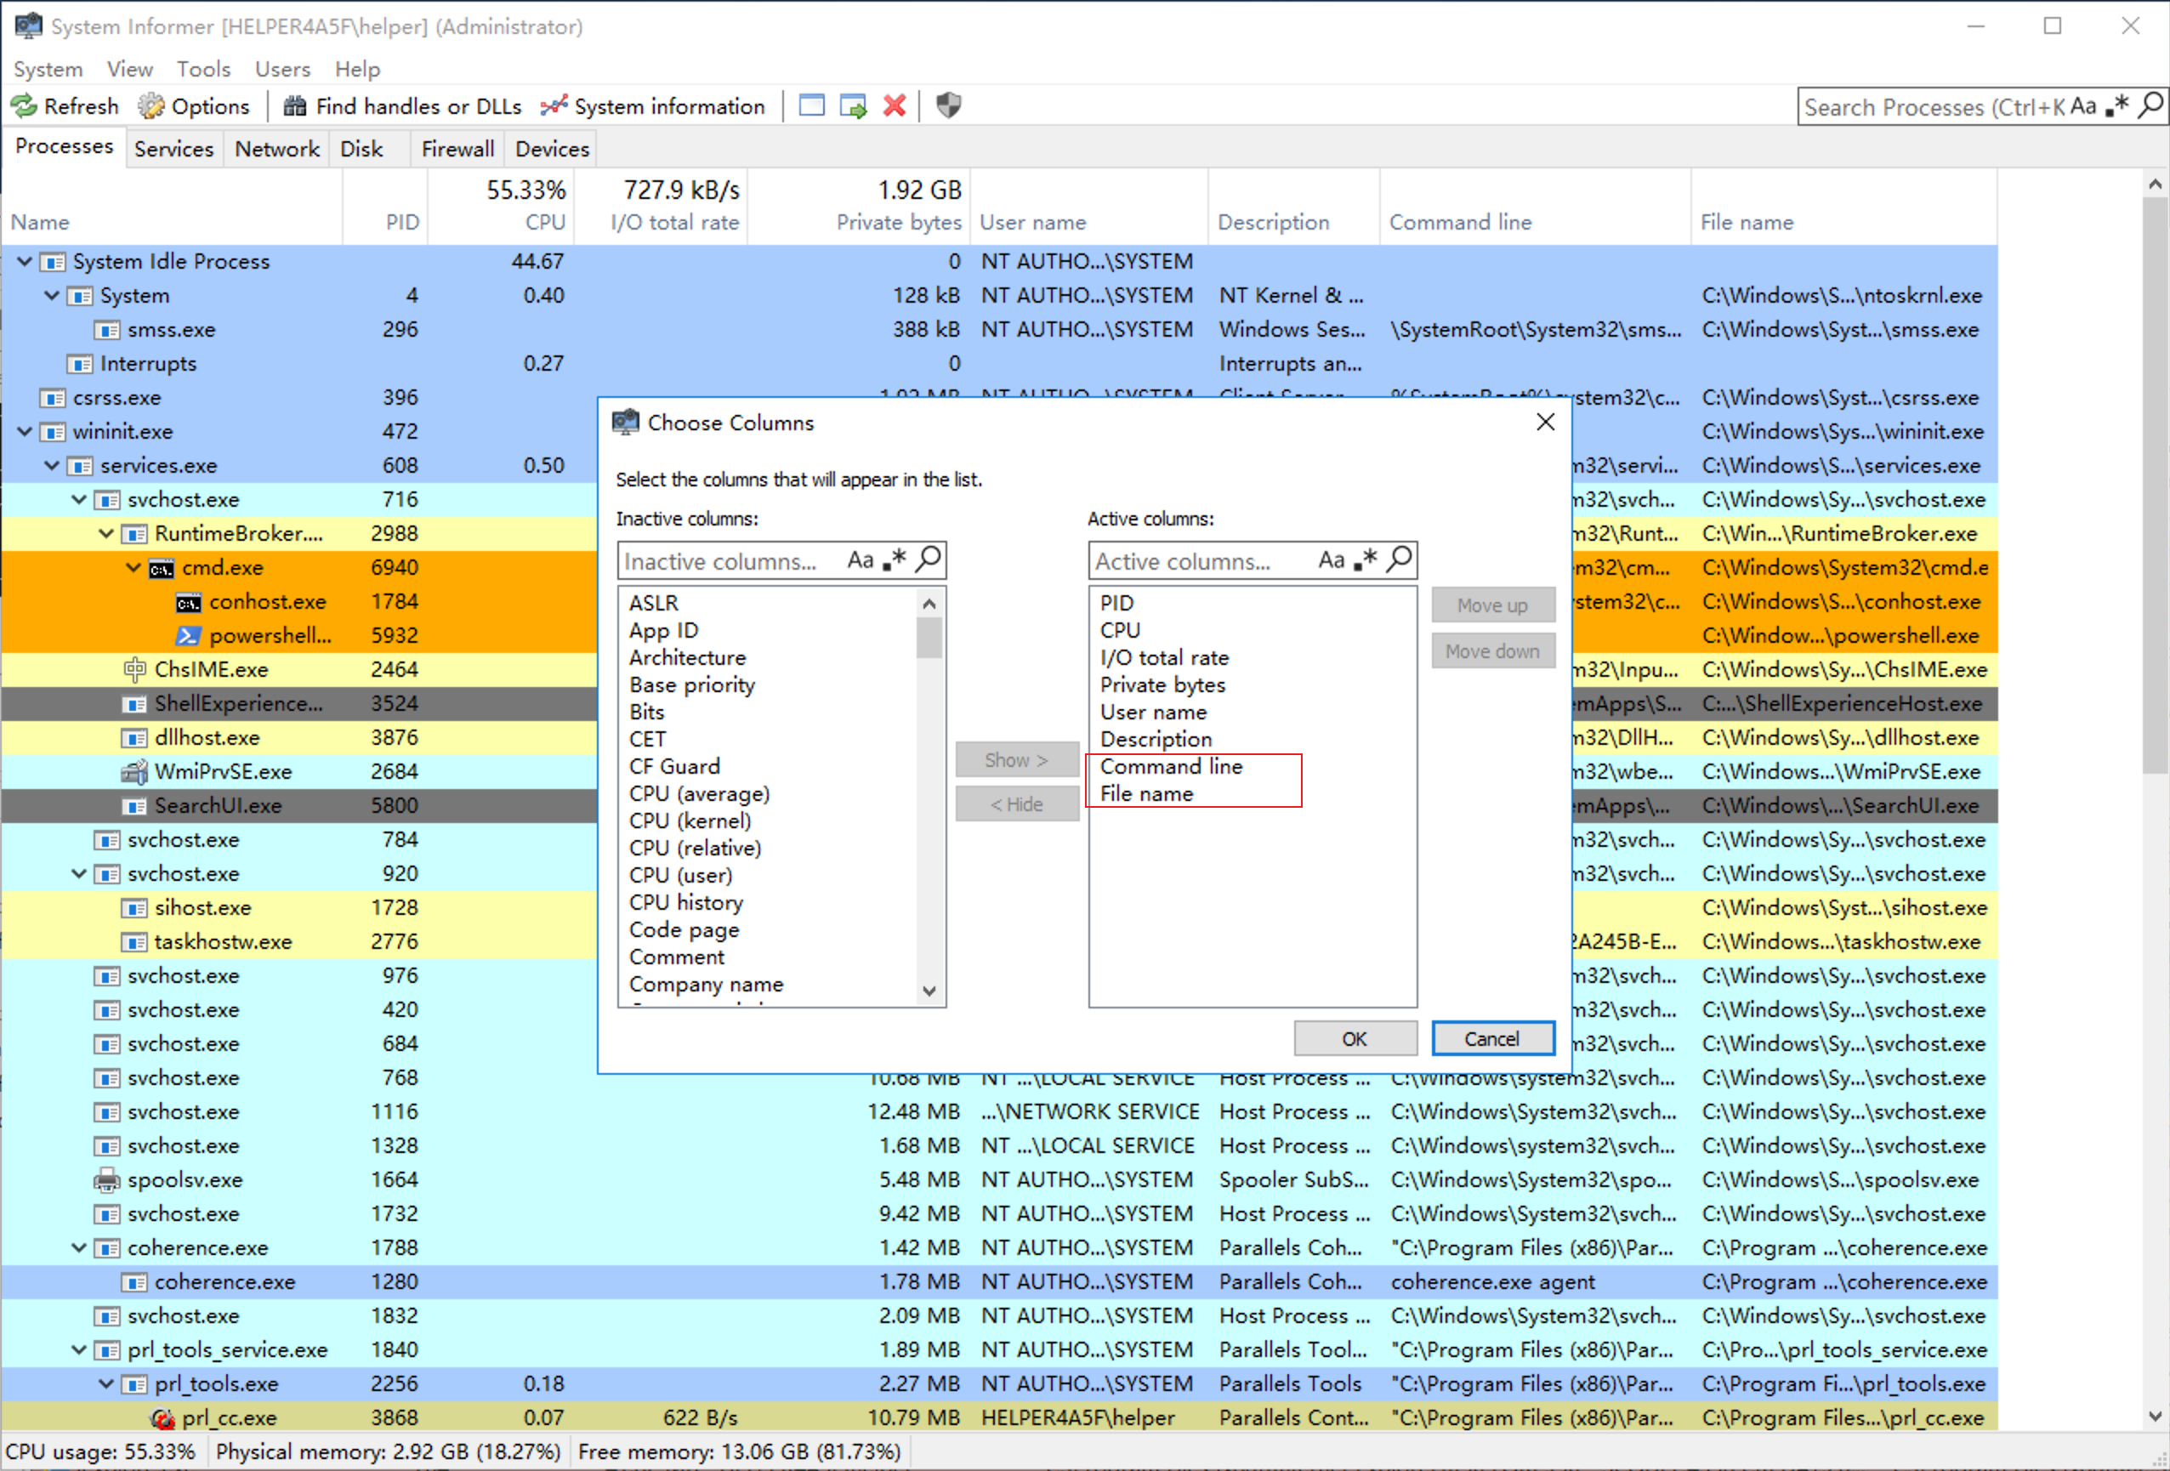
Task: Collapse the RuntimeBroker process branch
Action: tap(106, 533)
